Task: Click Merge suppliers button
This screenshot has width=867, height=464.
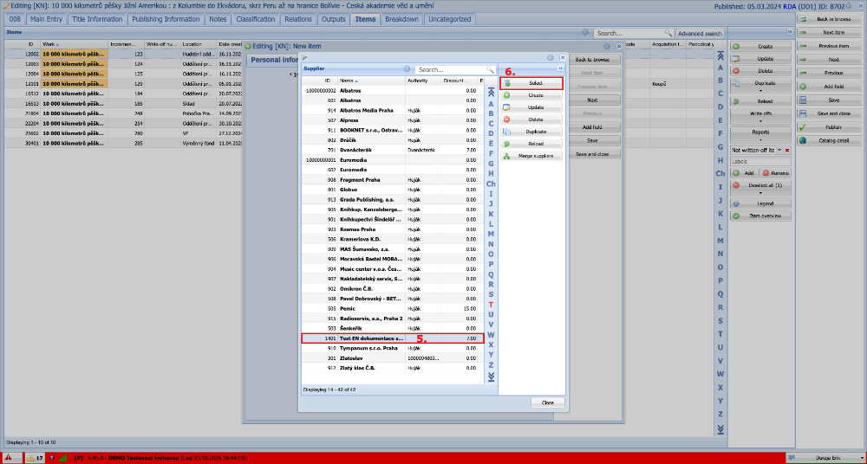Action: point(531,156)
